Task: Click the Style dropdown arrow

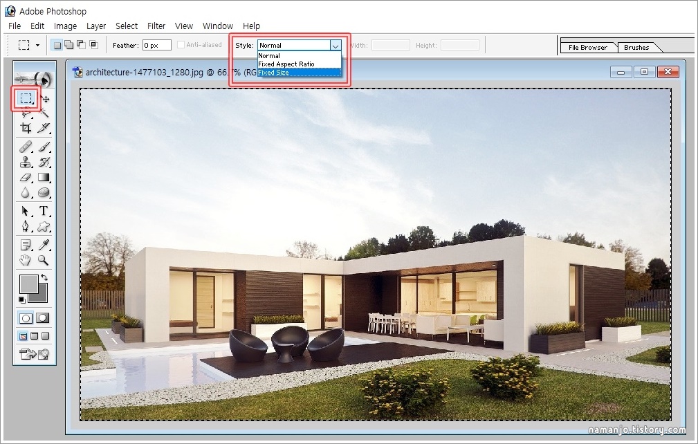Action: click(336, 46)
